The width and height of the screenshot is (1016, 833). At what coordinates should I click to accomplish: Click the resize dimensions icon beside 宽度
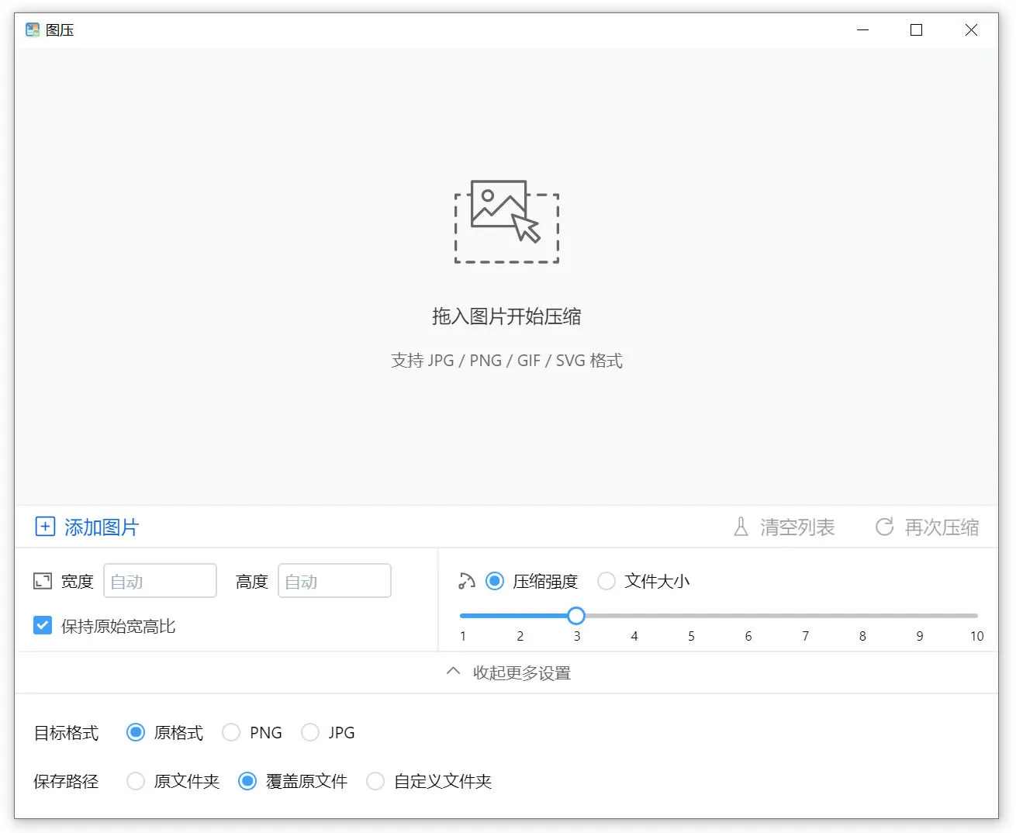(x=43, y=581)
